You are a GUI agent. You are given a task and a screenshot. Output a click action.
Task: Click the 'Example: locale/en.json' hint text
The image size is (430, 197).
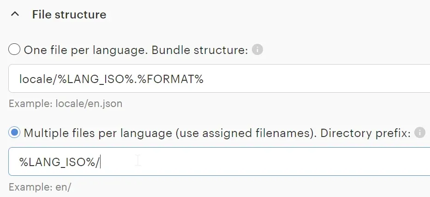66,104
